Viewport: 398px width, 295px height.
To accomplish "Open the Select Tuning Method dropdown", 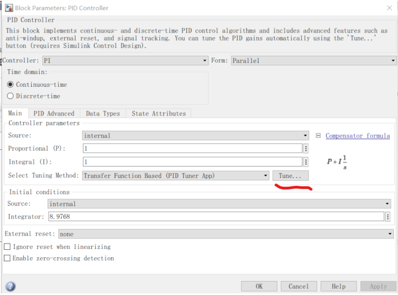I will pyautogui.click(x=176, y=176).
